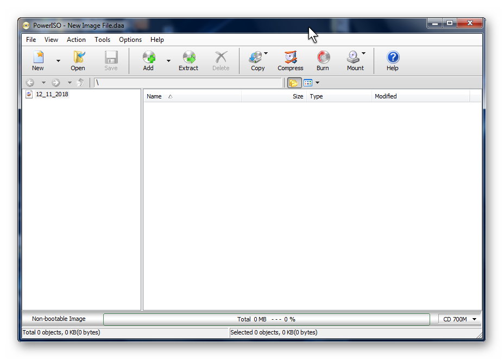Click the Copy disc toolbar icon

pos(256,57)
